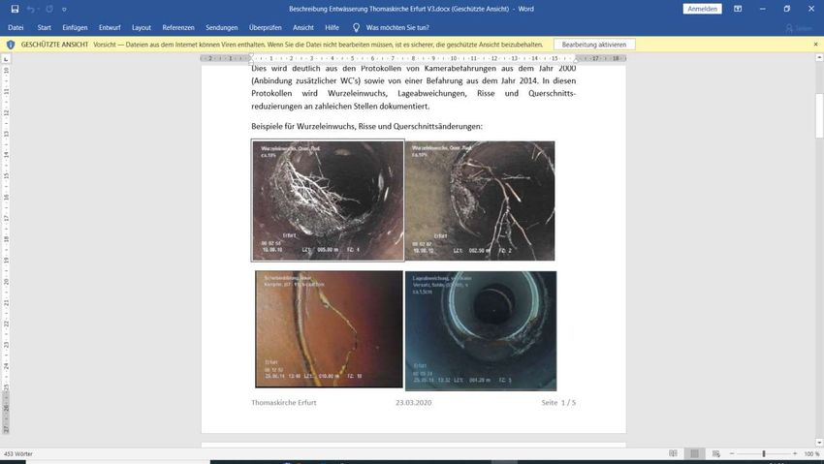Select the top-right root ingrowth pipe photo

(x=480, y=201)
